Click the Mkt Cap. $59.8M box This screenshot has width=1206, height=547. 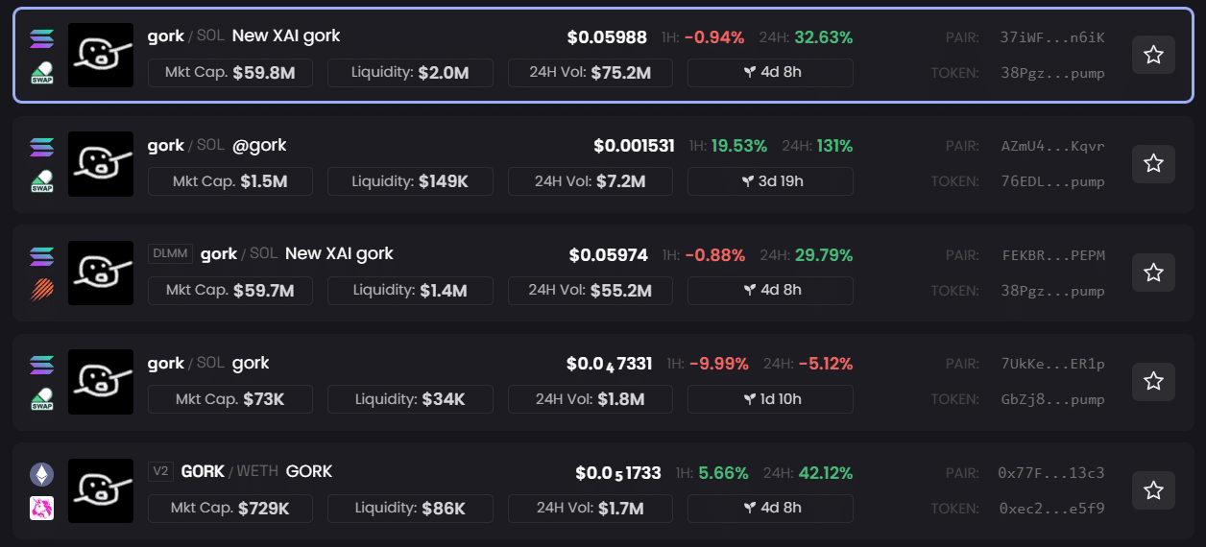pyautogui.click(x=230, y=73)
